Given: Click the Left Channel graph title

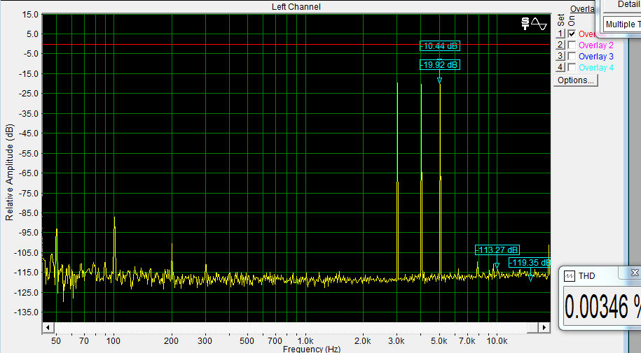Looking at the screenshot, I should pyautogui.click(x=296, y=7).
